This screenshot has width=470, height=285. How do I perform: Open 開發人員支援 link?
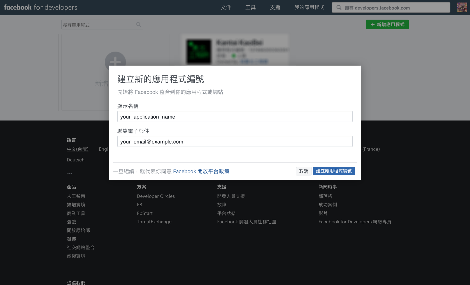(x=231, y=196)
